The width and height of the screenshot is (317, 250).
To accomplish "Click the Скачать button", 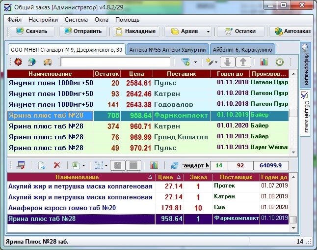I will (x=32, y=31).
